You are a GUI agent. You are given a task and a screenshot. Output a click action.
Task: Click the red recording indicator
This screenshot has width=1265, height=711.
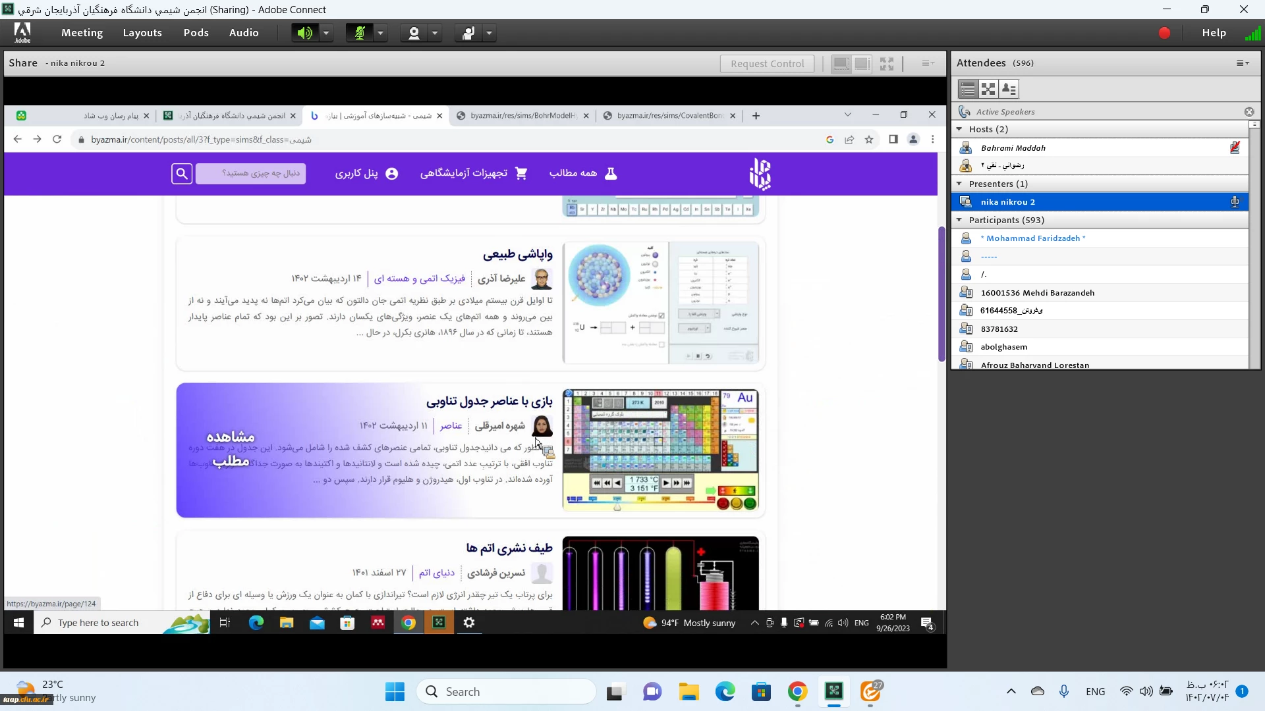(1164, 33)
